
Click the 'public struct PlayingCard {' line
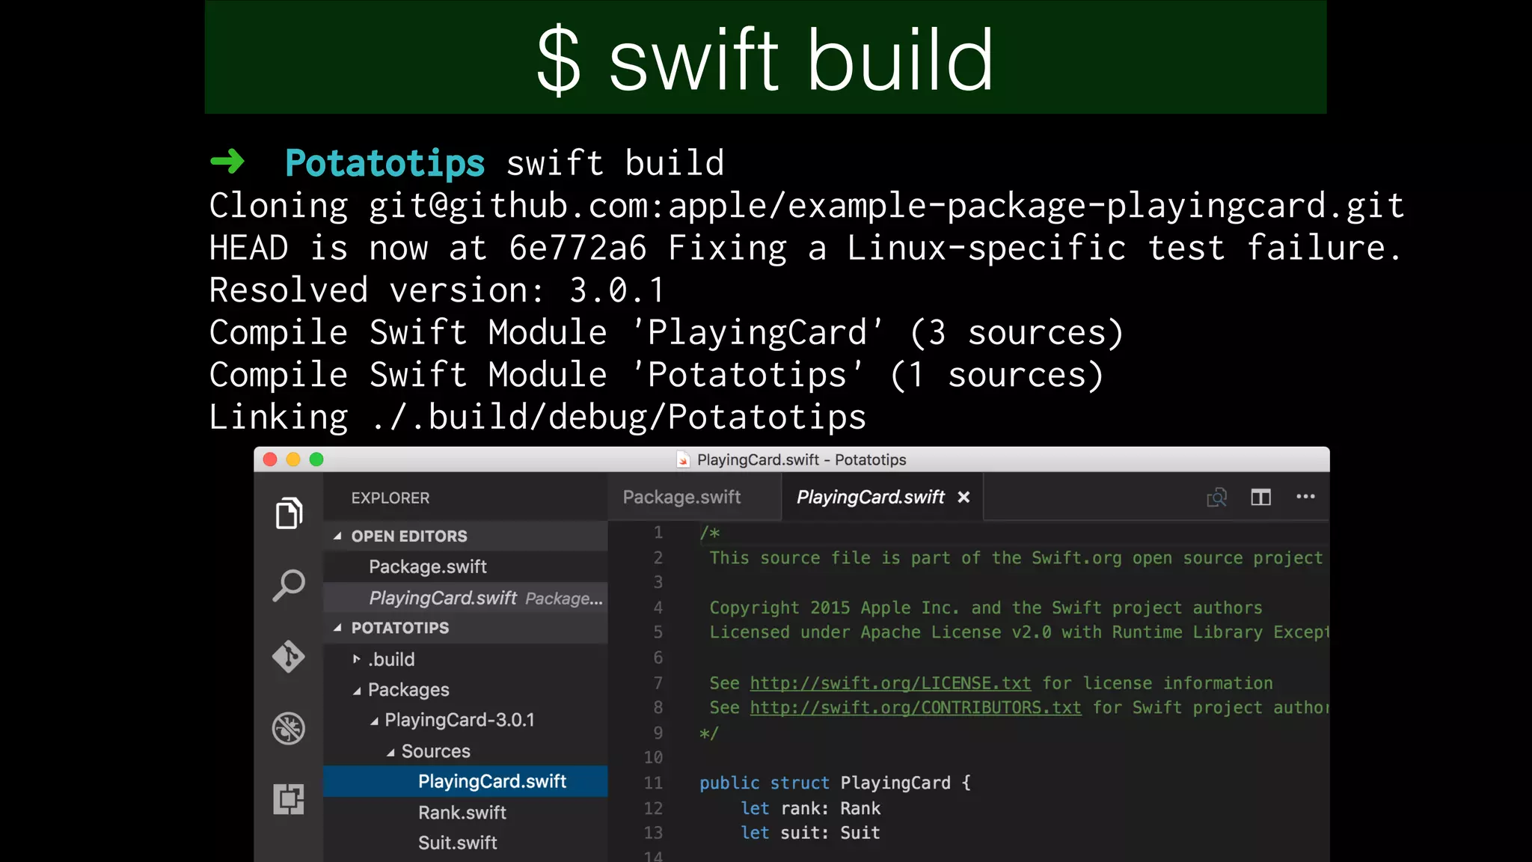835,783
